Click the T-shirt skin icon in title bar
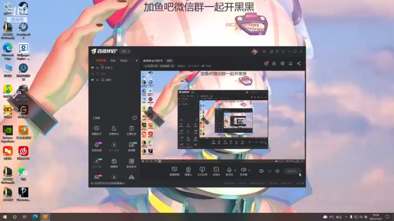The height and width of the screenshot is (221, 394). [277, 52]
